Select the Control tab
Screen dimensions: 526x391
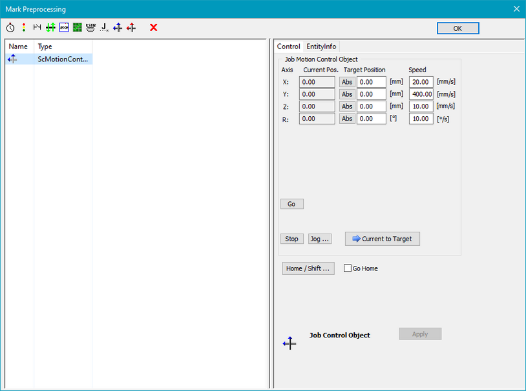288,46
